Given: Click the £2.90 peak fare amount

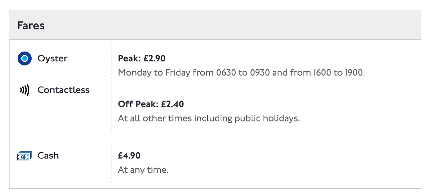Looking at the screenshot, I should [155, 59].
